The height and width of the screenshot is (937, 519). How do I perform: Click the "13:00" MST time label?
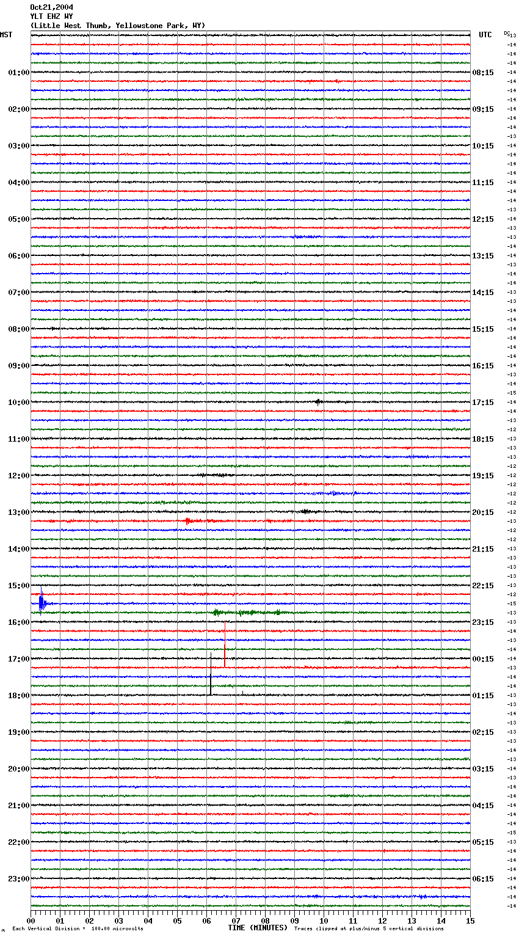(x=19, y=512)
